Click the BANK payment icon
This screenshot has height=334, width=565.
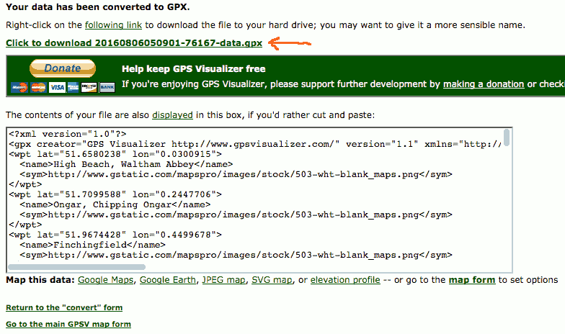tap(107, 87)
